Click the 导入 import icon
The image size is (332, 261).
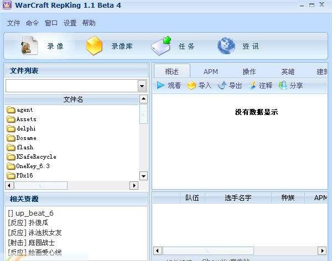point(192,85)
